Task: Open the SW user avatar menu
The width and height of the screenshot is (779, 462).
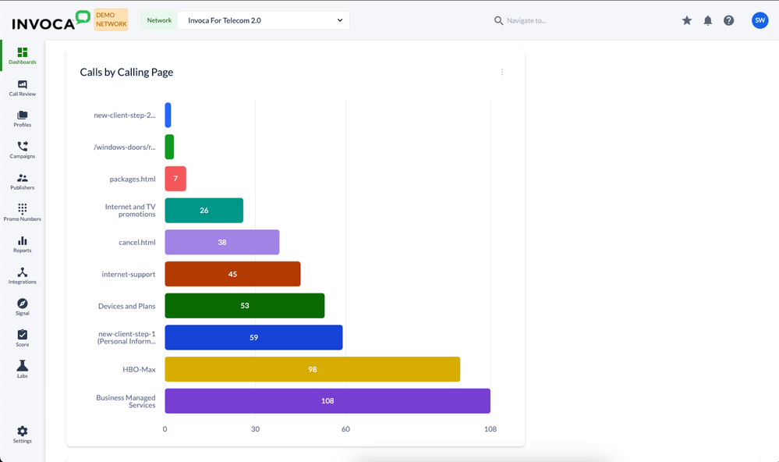Action: [x=760, y=20]
